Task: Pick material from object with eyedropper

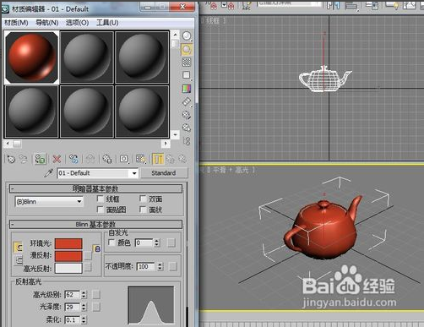Action: click(x=49, y=173)
